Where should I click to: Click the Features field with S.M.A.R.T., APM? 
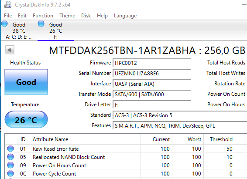pyautogui.click(x=180, y=126)
